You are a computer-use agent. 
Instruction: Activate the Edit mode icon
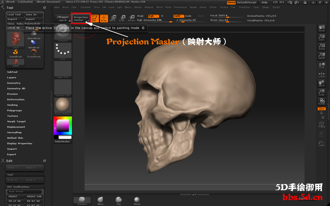coord(94,18)
